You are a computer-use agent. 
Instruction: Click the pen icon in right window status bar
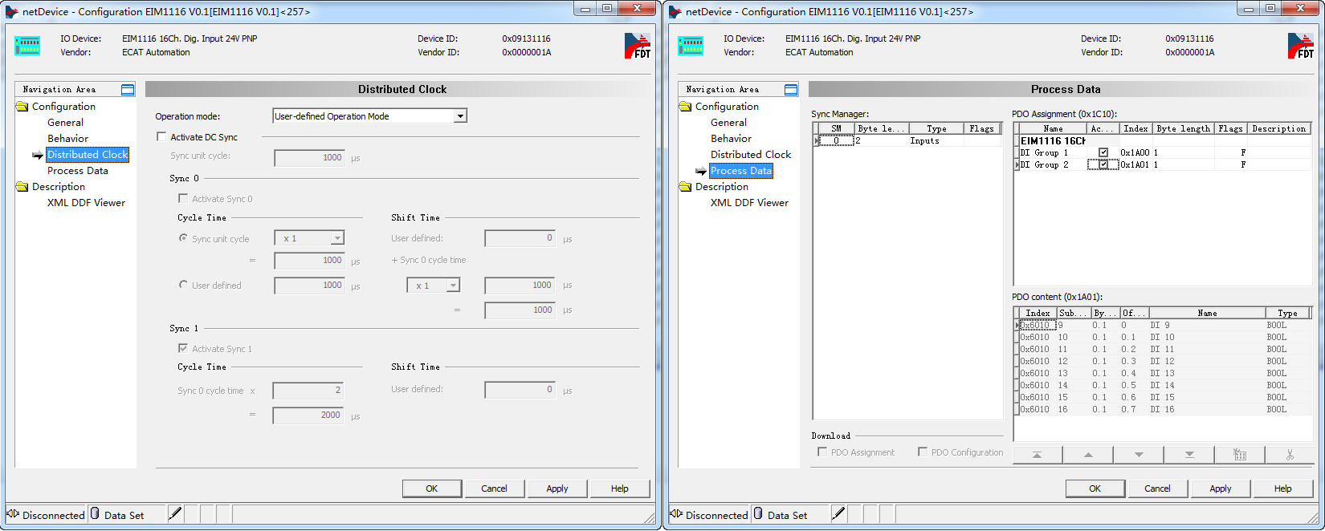[x=838, y=514]
